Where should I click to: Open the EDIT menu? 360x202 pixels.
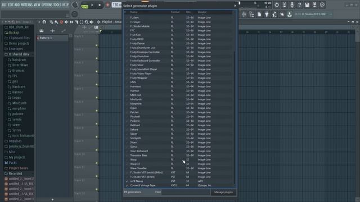point(11,5)
